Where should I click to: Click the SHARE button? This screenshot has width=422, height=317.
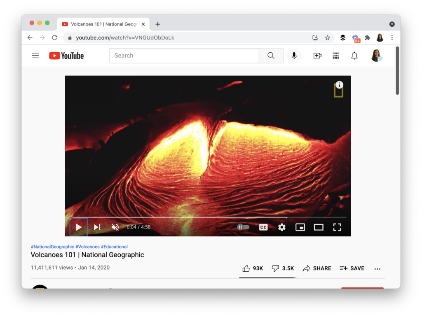point(317,268)
